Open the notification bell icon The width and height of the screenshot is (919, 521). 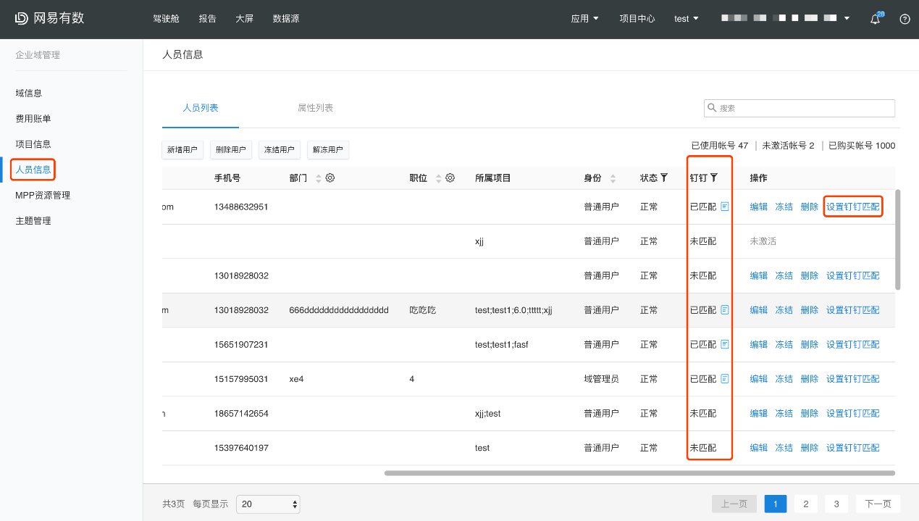pos(875,20)
